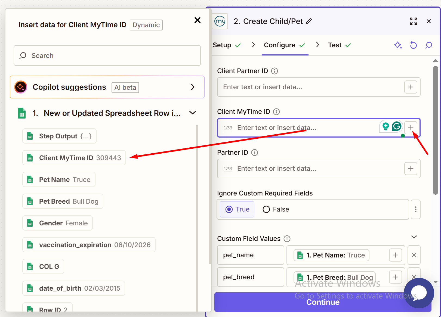Screen dimensions: 441x317
Task: Click the scroll down arrow in configure panel
Action: (436, 282)
